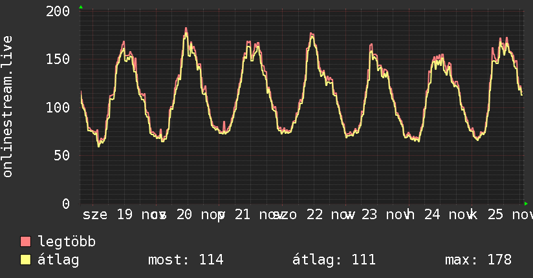Select the átlag legend label beside the yellow swatch
This screenshot has width=533, height=278.
coord(58,260)
